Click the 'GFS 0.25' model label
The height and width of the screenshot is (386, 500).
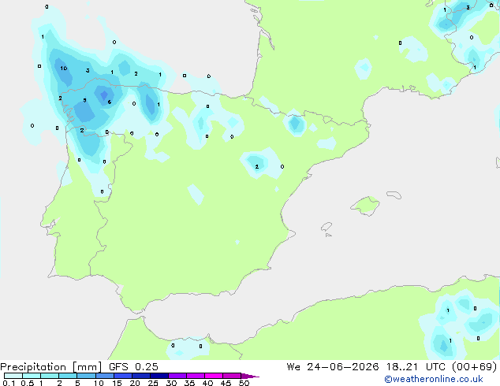133,367
